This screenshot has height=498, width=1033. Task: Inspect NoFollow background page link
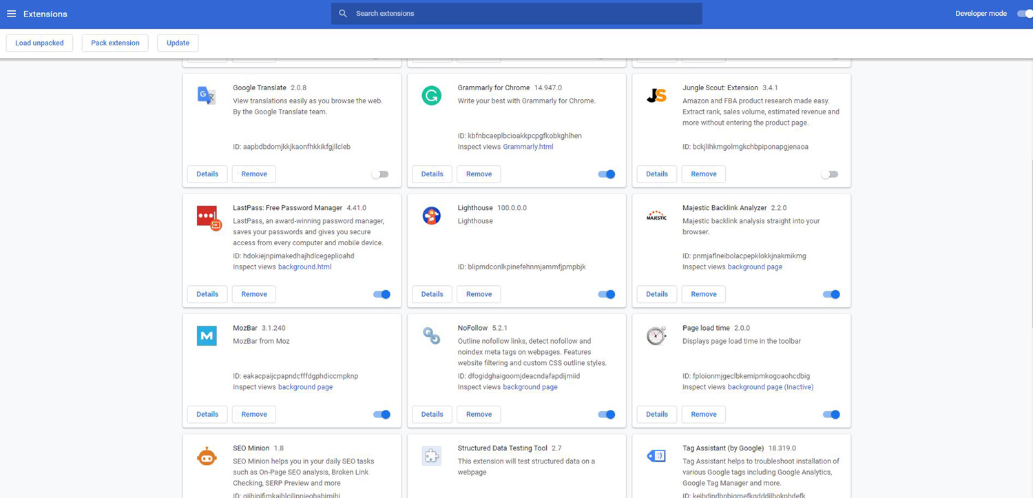[x=530, y=387]
